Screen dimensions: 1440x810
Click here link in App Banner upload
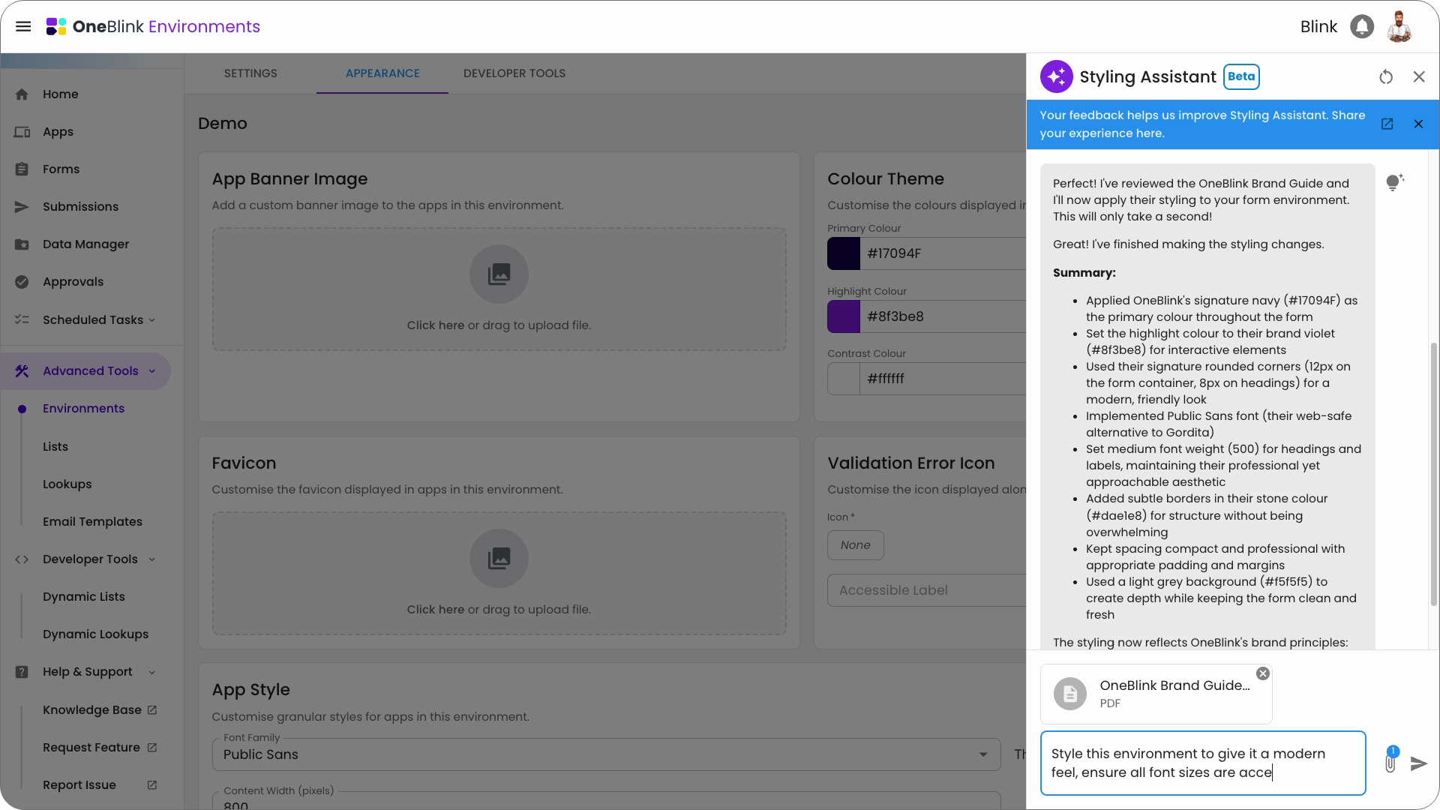[435, 325]
